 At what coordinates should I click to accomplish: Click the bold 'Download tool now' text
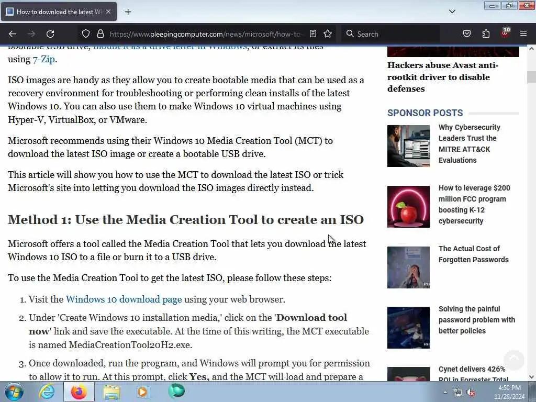point(188,324)
